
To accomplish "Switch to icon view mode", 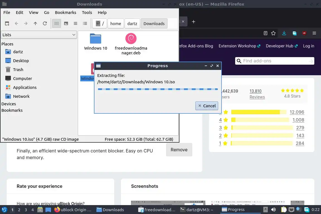I will [57, 24].
